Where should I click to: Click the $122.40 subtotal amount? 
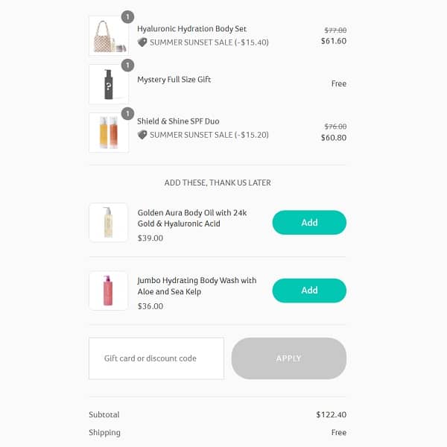coord(331,415)
